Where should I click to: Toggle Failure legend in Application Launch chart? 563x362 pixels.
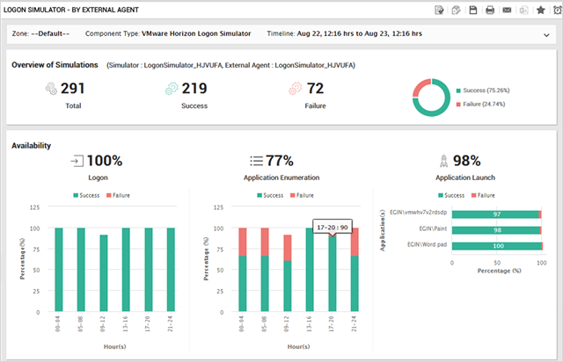click(483, 195)
